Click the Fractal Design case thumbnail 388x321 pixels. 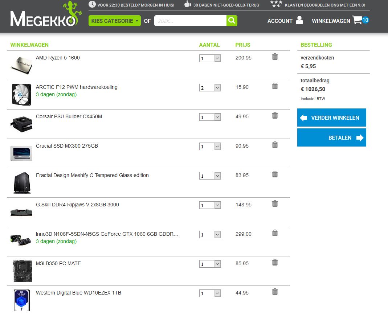coord(22,183)
